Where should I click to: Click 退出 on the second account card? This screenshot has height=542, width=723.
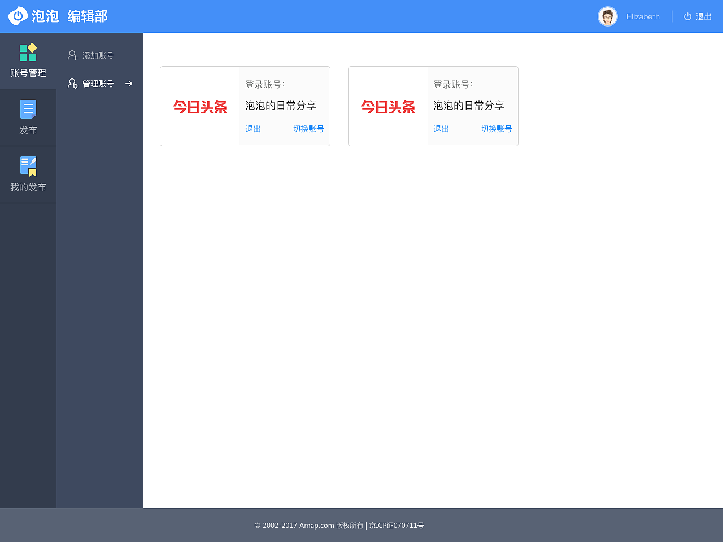[441, 129]
